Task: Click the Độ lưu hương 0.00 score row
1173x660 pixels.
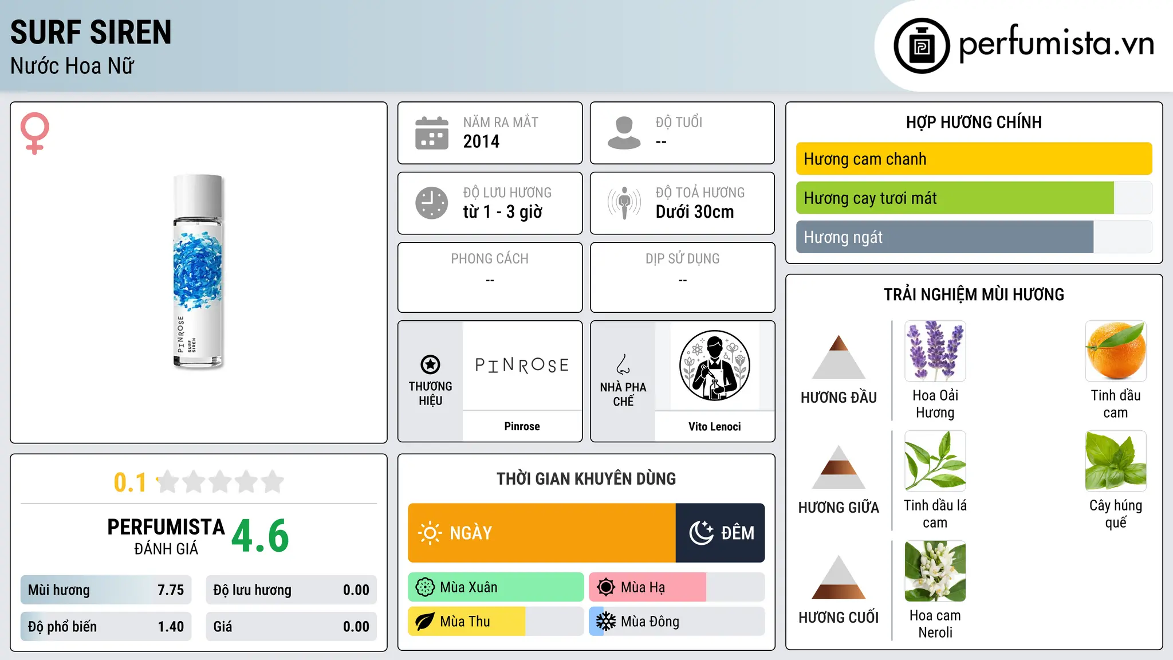Action: pyautogui.click(x=291, y=590)
